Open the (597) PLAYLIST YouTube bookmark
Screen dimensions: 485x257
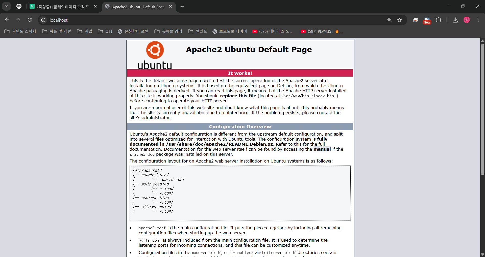[x=322, y=31]
